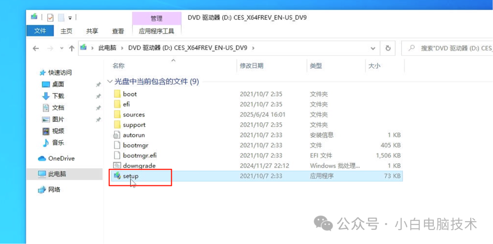Image resolution: width=493 pixels, height=244 pixels.
Task: Switch to the 查看 ribbon tab
Action: pos(118,31)
